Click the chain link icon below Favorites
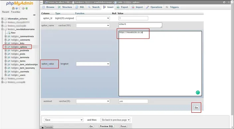This screenshot has height=129, width=234. [x=34, y=15]
